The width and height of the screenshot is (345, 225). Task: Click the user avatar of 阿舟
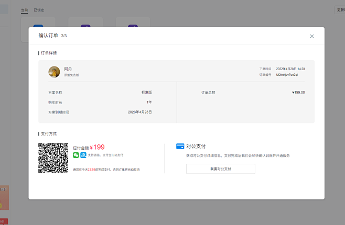point(54,72)
